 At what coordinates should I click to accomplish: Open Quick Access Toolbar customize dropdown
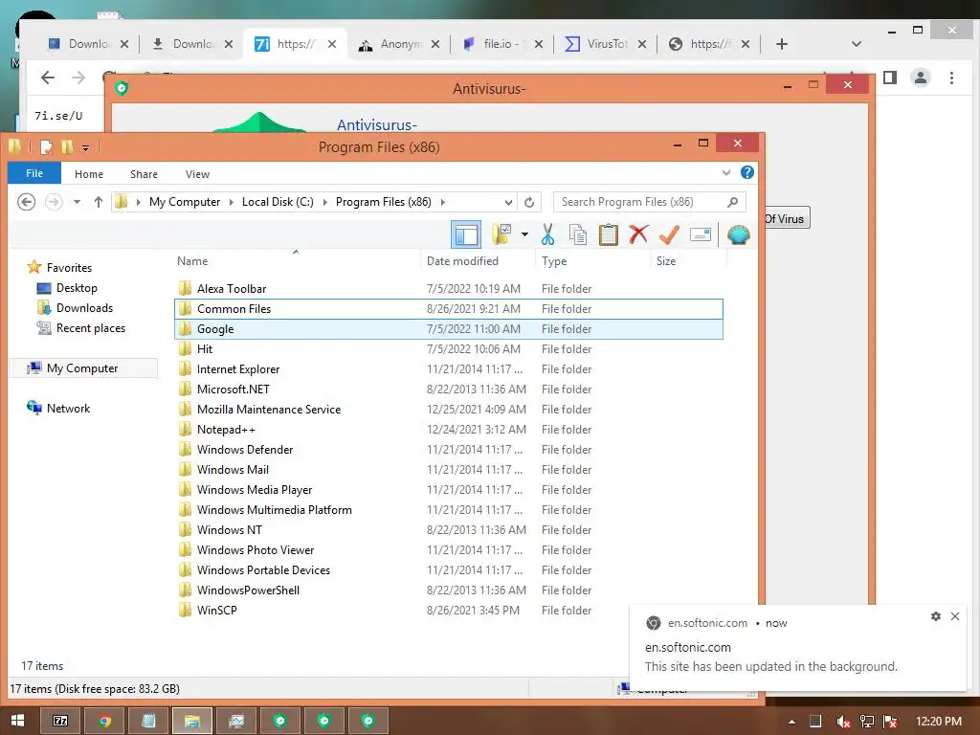pos(85,148)
